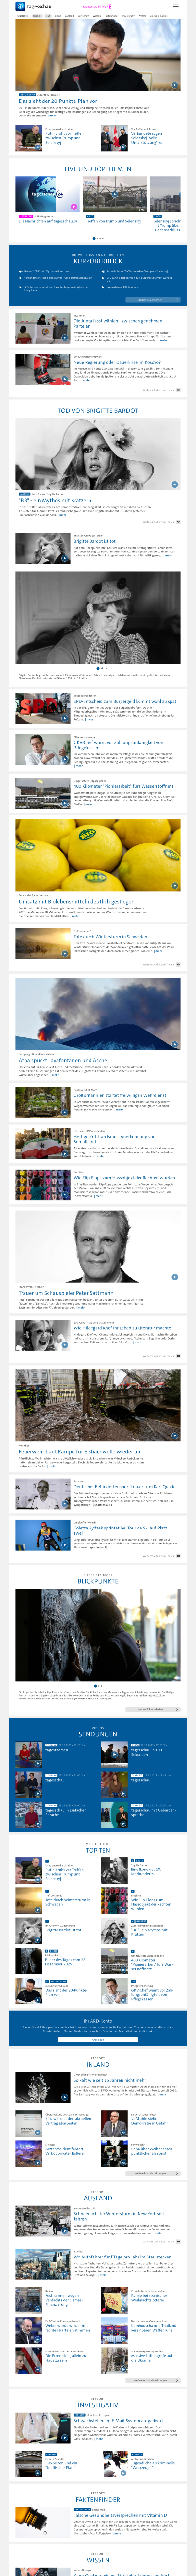Select a carousel dot under the Bardot gallery
This screenshot has width=196, height=2576.
pyautogui.click(x=98, y=668)
